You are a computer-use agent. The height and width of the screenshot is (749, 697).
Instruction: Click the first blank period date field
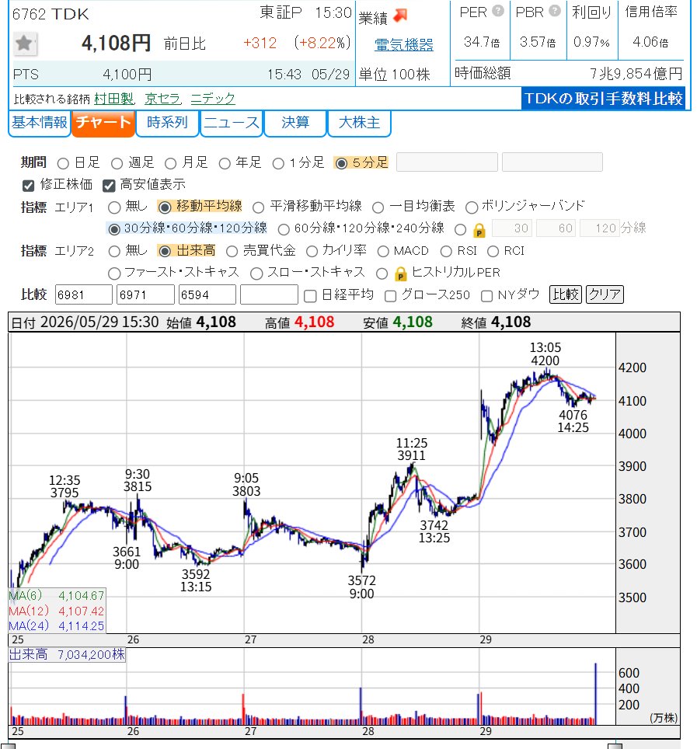pos(447,162)
